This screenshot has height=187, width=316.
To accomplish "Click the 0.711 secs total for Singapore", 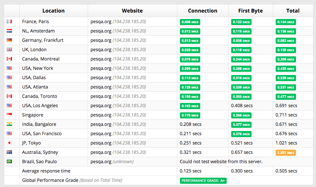I will (286, 115).
